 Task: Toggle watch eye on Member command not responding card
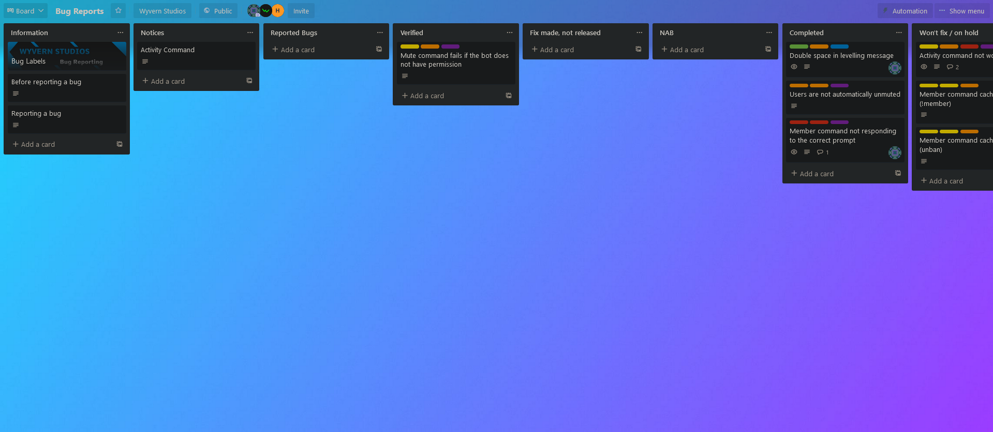[x=794, y=152]
